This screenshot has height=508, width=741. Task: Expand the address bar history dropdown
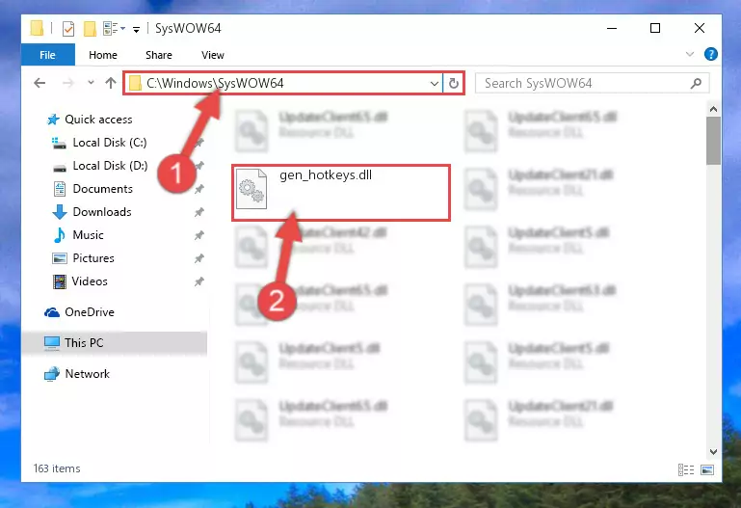[x=435, y=84]
